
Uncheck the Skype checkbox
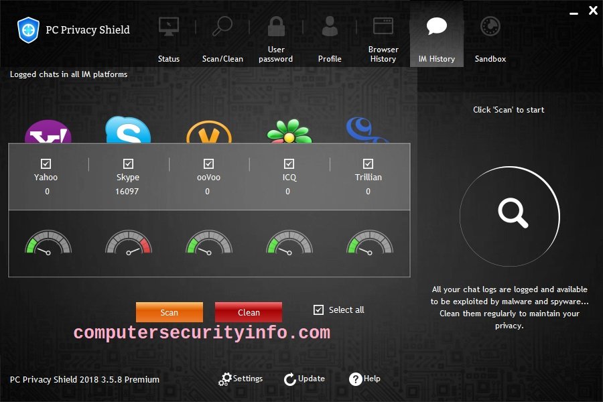[x=128, y=164]
